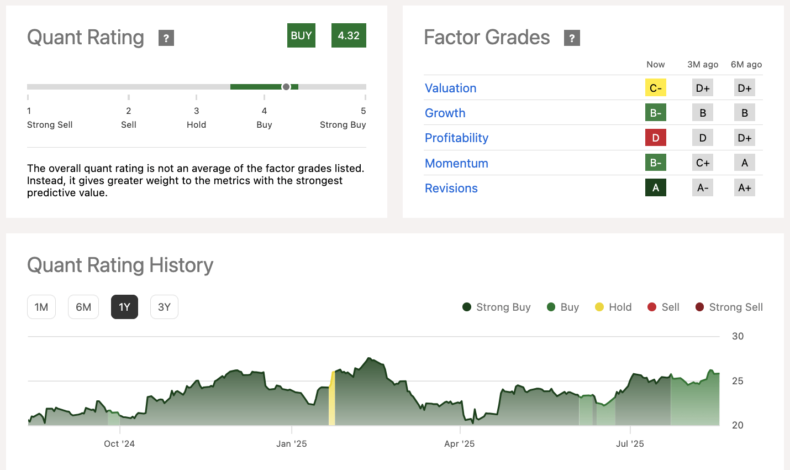
Task: Click the quant rating slider marker dot
Action: 286,87
